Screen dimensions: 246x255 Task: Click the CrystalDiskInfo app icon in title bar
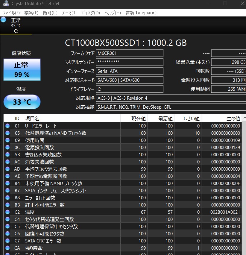click(5, 4)
